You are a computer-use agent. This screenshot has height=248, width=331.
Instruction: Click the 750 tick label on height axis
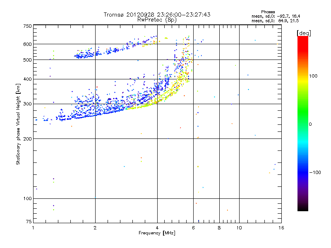pos(27,26)
